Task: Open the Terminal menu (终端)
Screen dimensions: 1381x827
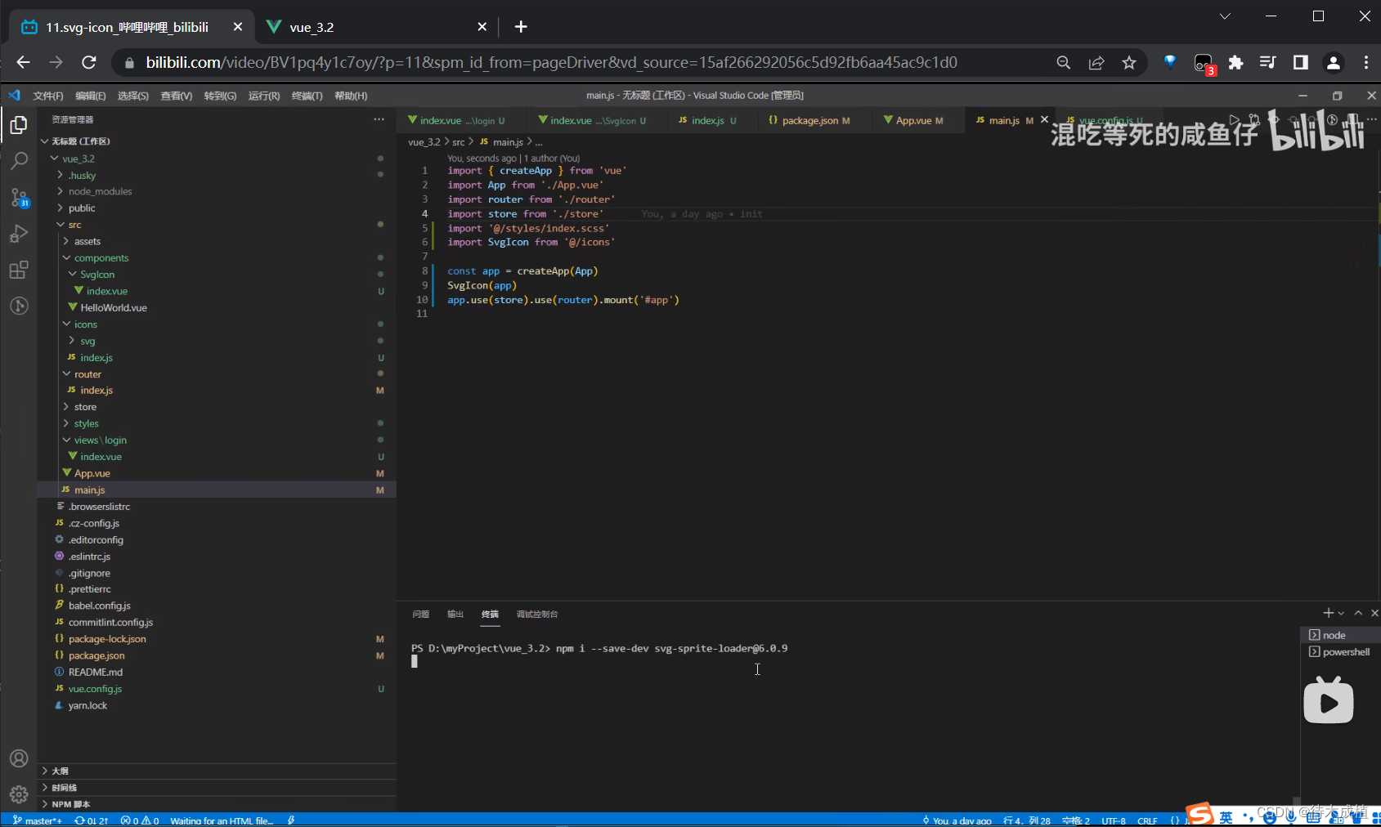Action: (307, 96)
